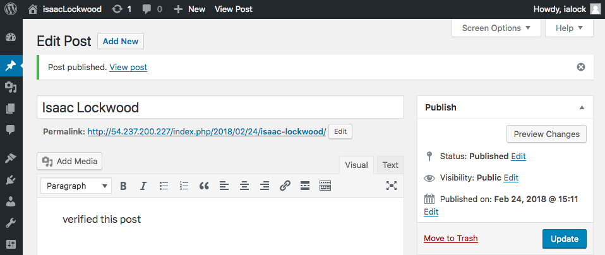Click the insert link icon
This screenshot has width=605, height=255.
tap(285, 186)
